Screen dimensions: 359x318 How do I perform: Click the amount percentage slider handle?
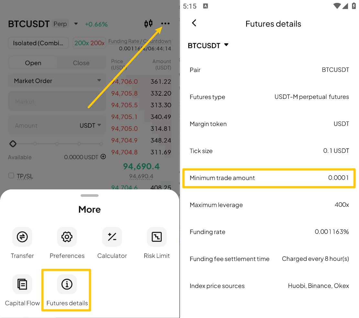[x=13, y=144]
